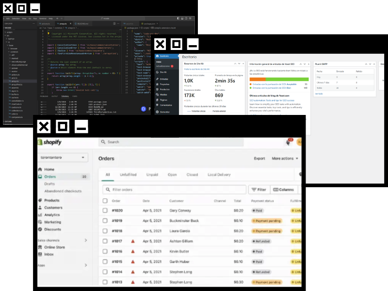The height and width of the screenshot is (291, 388).
Task: Open Home in the Shopify sidebar
Action: tap(46, 169)
